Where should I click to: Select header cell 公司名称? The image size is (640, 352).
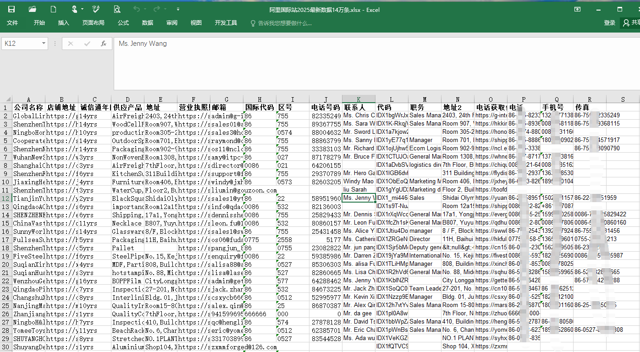point(29,107)
